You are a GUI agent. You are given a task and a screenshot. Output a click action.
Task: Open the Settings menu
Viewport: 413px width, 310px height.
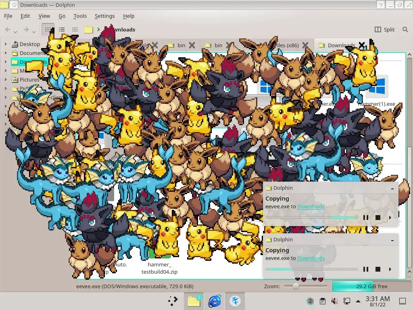coord(104,16)
